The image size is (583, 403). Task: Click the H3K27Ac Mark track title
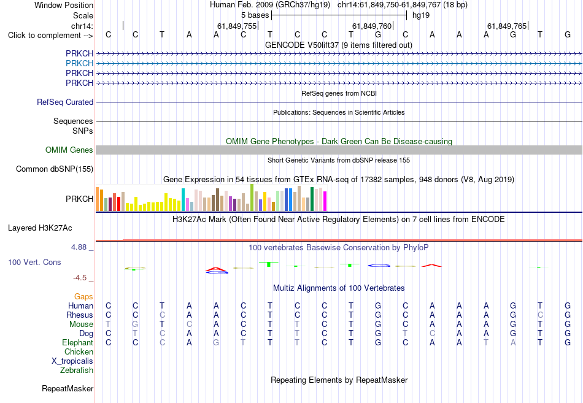338,220
